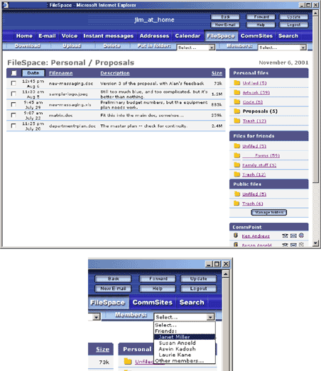321x371 pixels.
Task: Click the filename department-plan.doc
Action: click(72, 126)
